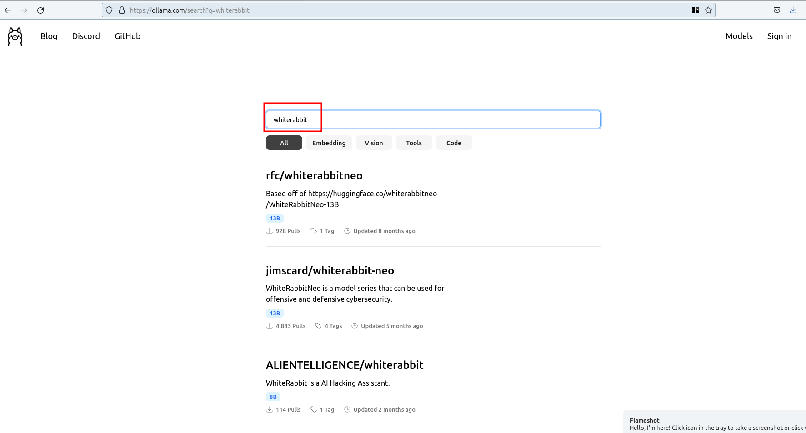Reload the page with the refresh icon
The height and width of the screenshot is (433, 806).
[40, 10]
